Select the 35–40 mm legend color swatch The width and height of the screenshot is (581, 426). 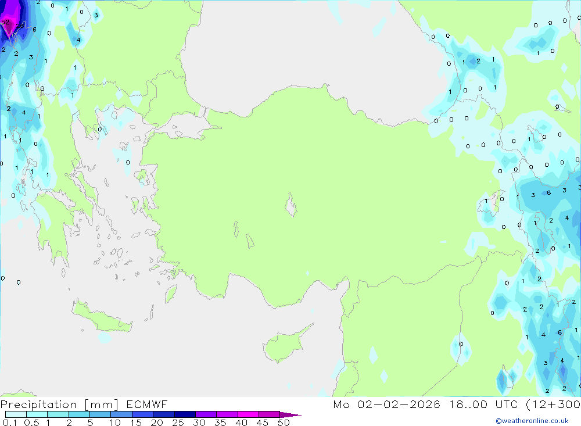227,414
